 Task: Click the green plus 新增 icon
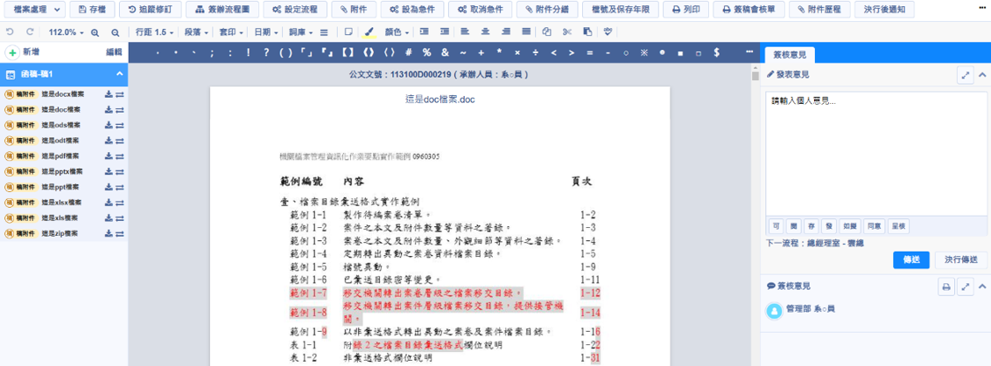tap(12, 52)
